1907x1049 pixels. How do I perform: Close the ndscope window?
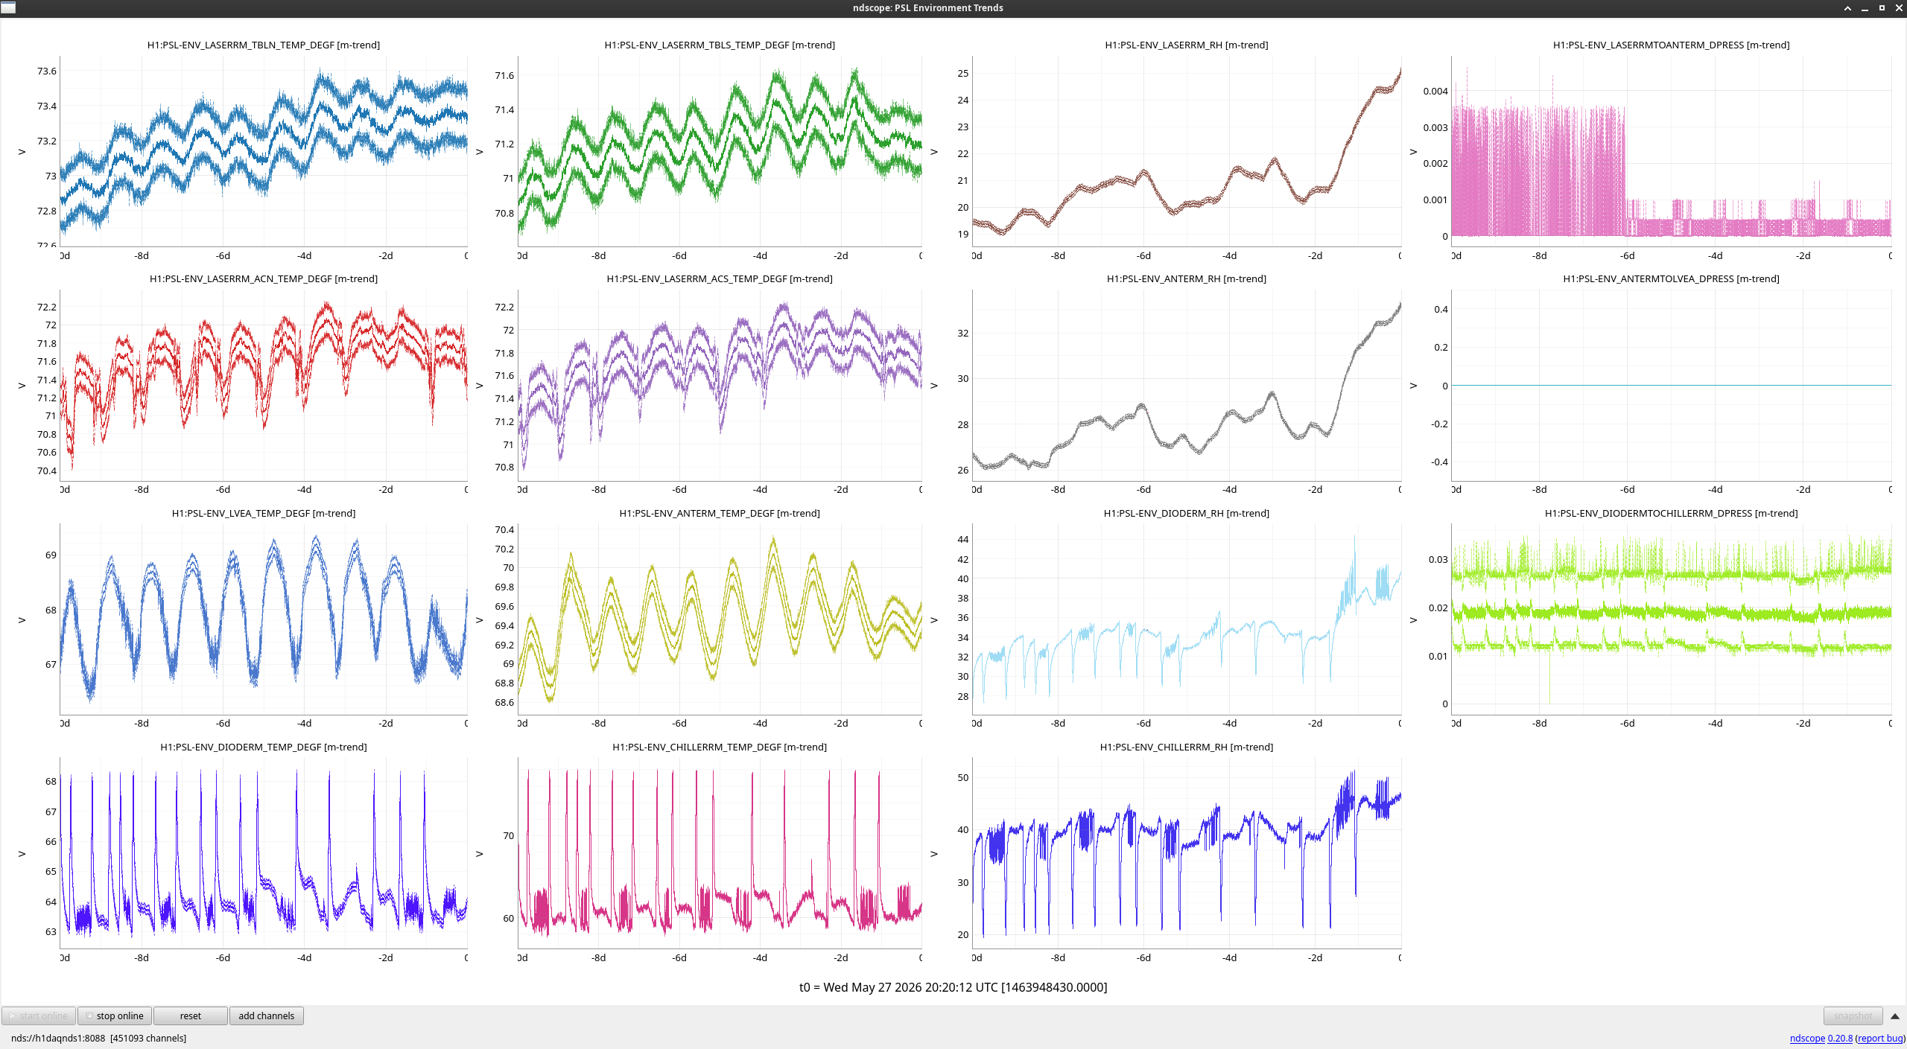pyautogui.click(x=1899, y=8)
